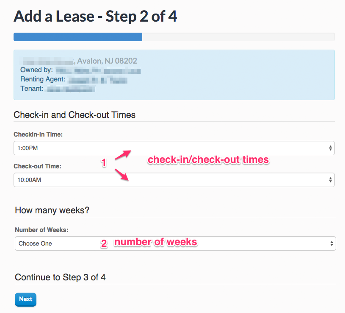Click the filled blue portion of the progress bar

pos(77,37)
